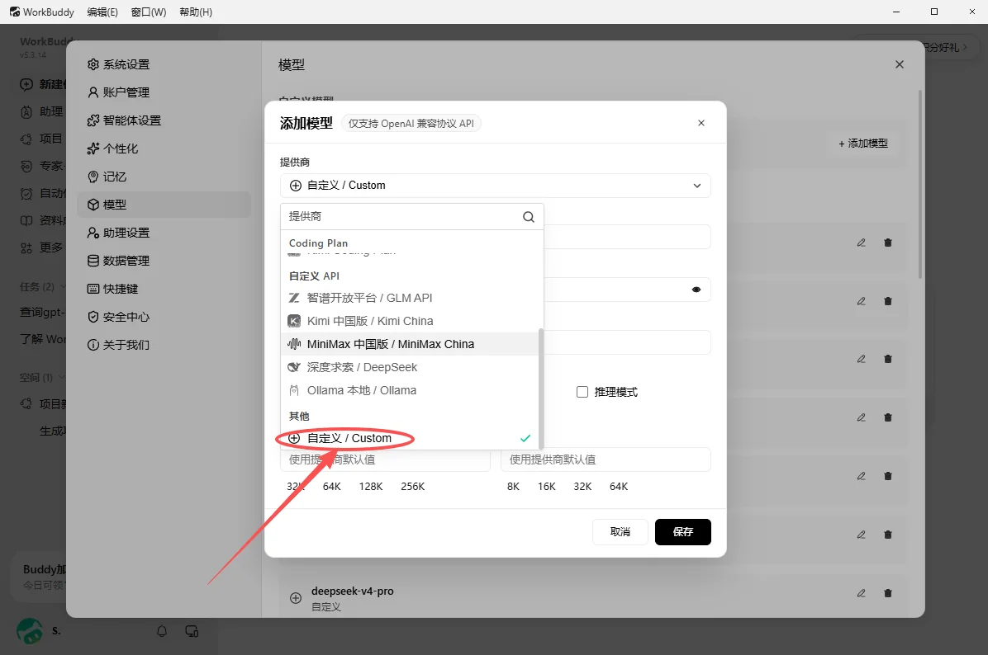Viewport: 988px width, 655px height.
Task: Select 模型 in settings sidebar
Action: 164,205
